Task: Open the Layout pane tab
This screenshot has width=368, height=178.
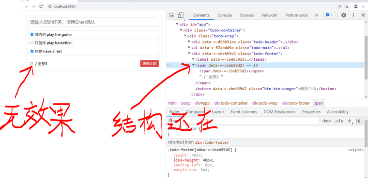Action: pos(218,112)
